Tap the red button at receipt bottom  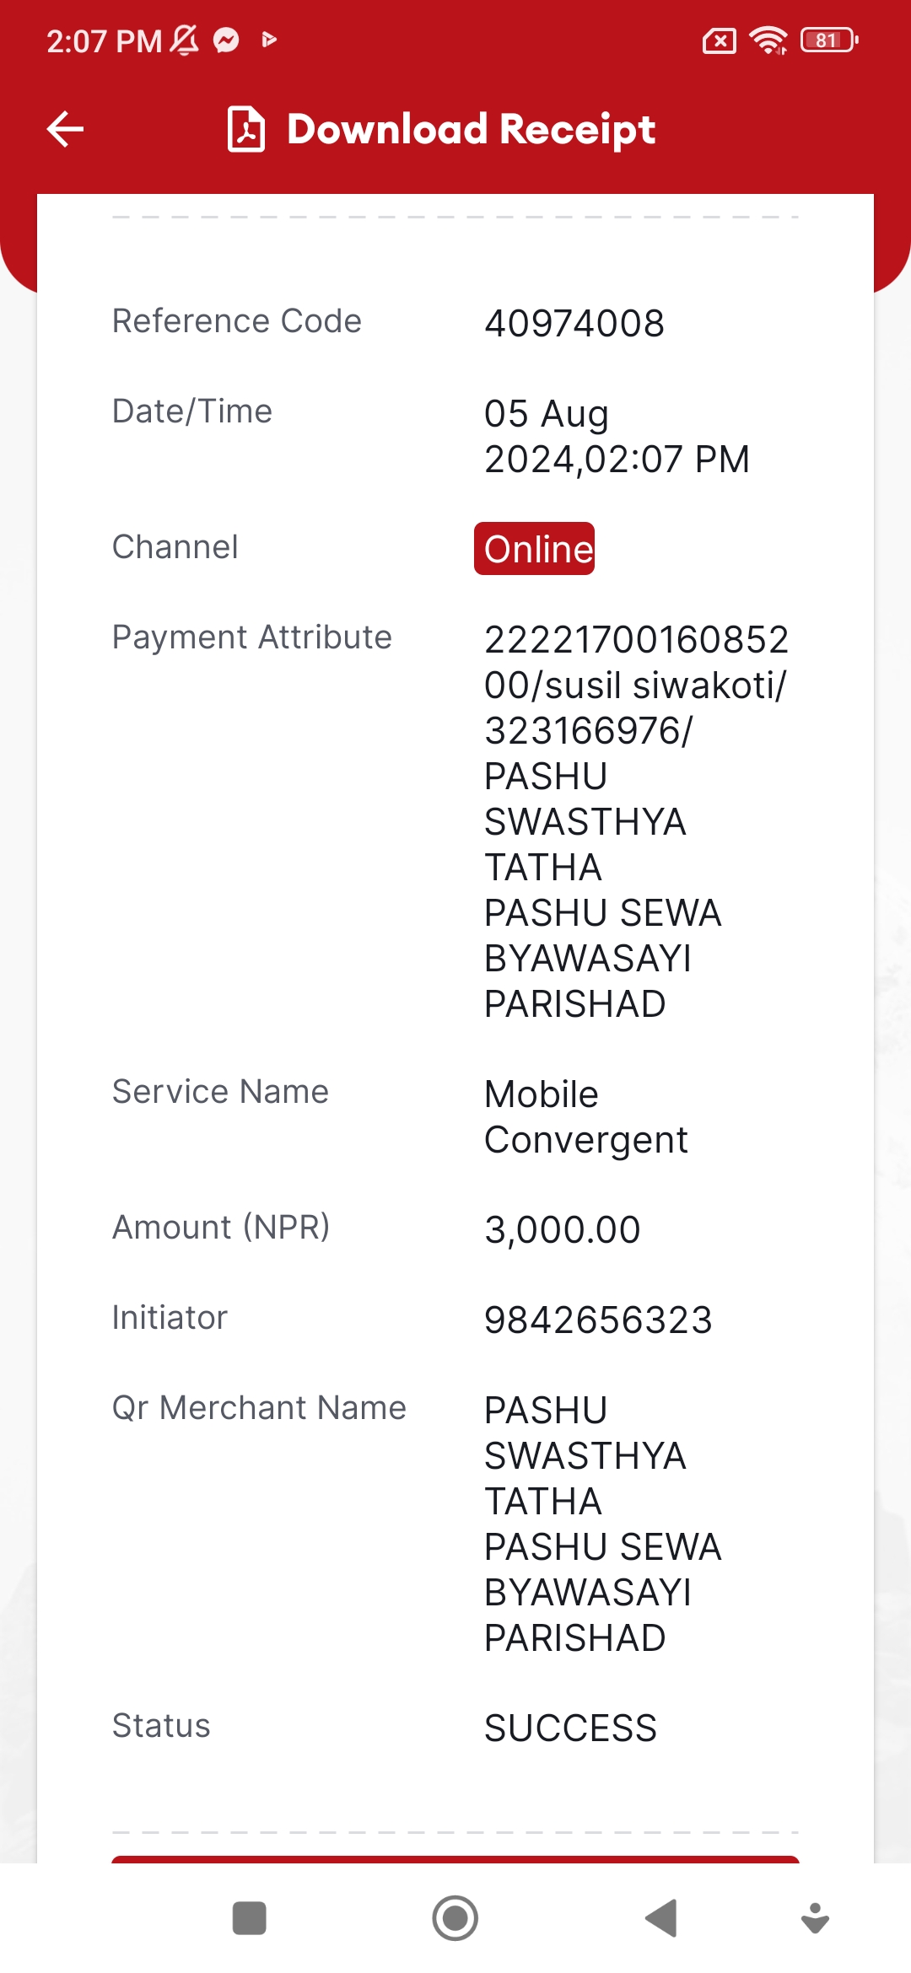tap(455, 1859)
